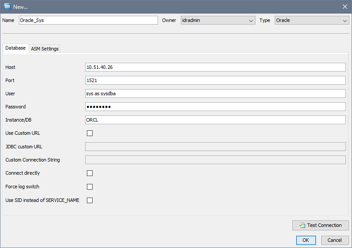The image size is (352, 248).
Task: Edit the Instance/DB field showing ORCL
Action: pos(215,120)
